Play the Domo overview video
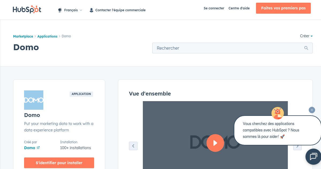Viewport: 321px width, 169px height. (215, 143)
